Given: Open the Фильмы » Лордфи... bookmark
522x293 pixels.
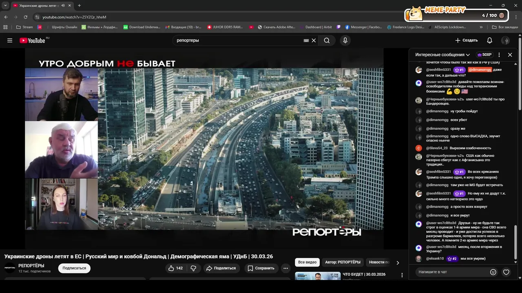Looking at the screenshot, I should [x=100, y=27].
